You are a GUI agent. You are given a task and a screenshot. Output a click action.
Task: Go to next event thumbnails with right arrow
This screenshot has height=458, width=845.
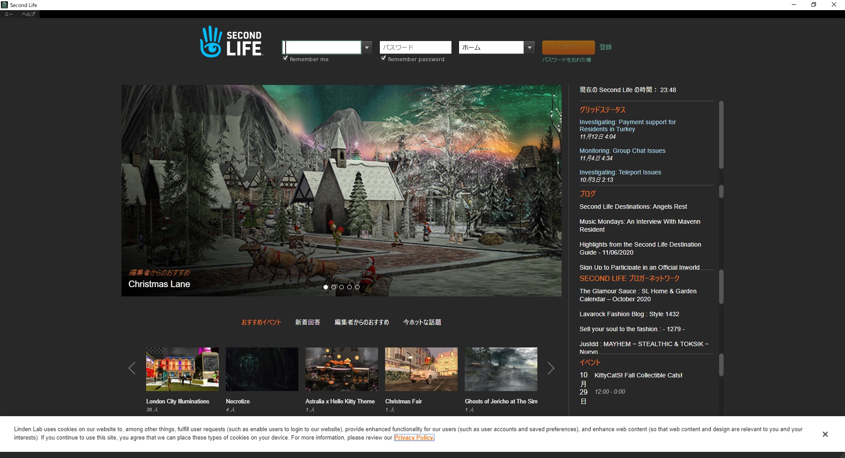551,368
